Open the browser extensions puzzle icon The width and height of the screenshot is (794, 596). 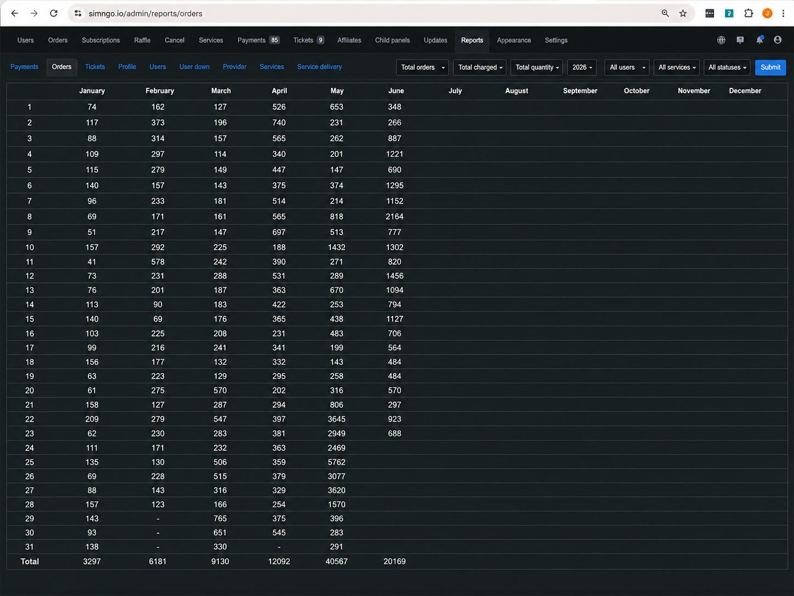point(748,13)
